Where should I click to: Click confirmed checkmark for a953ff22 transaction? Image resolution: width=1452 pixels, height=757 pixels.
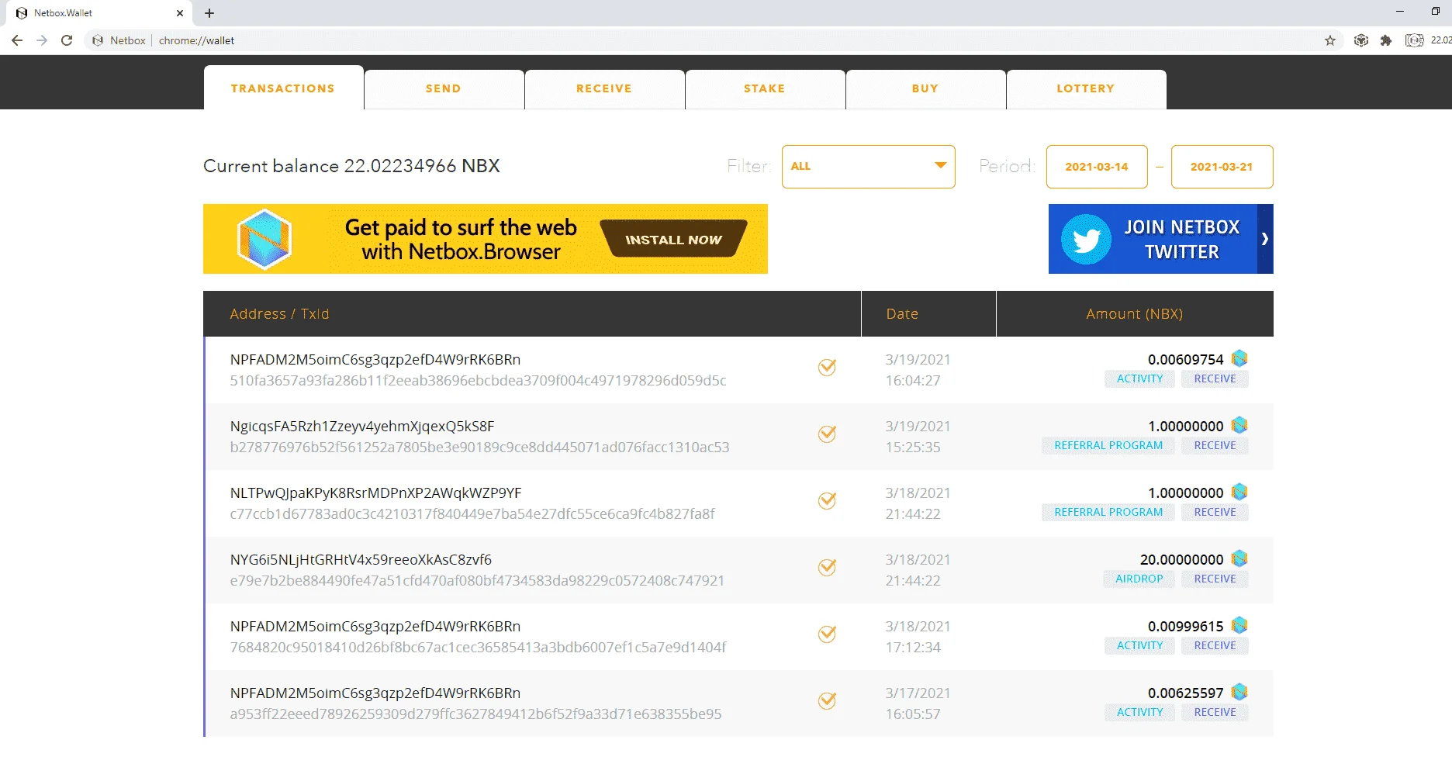tap(828, 700)
